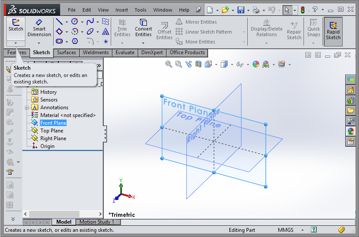Open the unit system MMGS dropdown

[x=302, y=230]
